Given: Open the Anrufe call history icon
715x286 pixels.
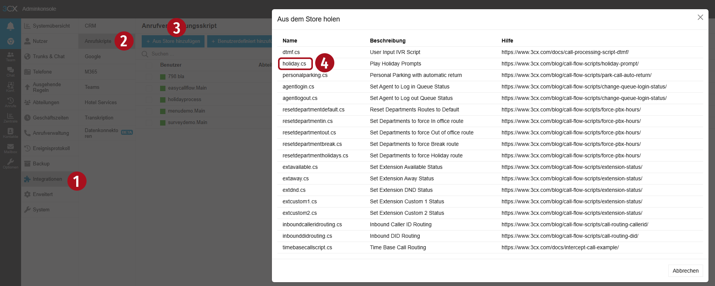Looking at the screenshot, I should 10,102.
